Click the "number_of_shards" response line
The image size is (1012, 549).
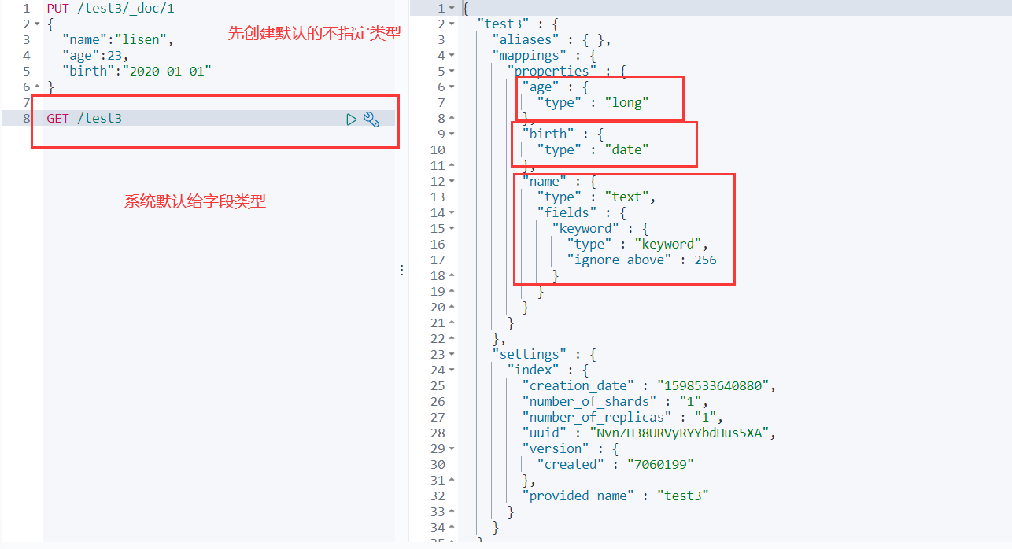[615, 402]
